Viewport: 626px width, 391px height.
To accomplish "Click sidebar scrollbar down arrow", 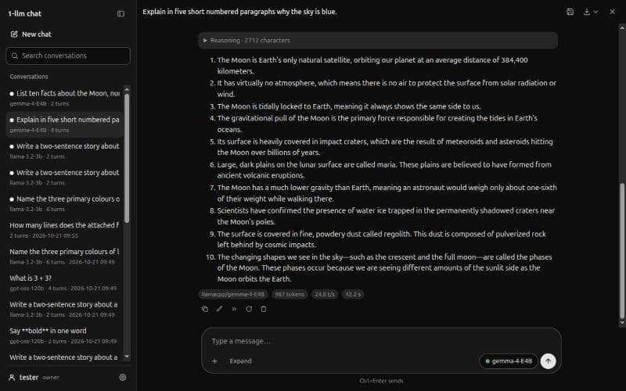I will pyautogui.click(x=127, y=357).
